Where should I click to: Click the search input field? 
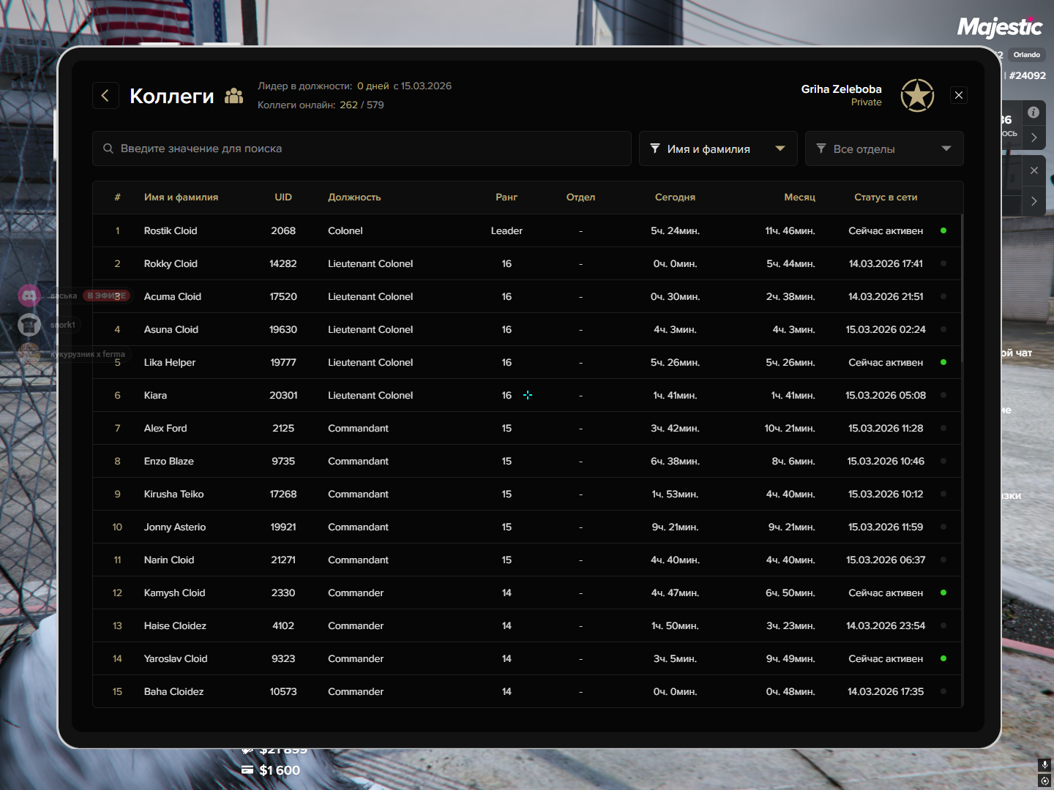click(x=366, y=148)
